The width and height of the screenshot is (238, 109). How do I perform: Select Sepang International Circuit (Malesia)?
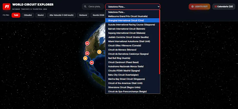click(132, 33)
